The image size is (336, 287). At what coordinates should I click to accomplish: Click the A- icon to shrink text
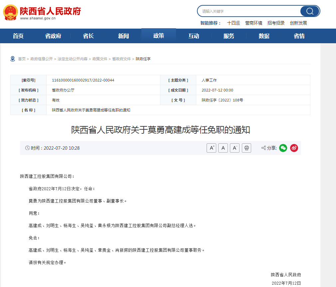tap(235, 148)
